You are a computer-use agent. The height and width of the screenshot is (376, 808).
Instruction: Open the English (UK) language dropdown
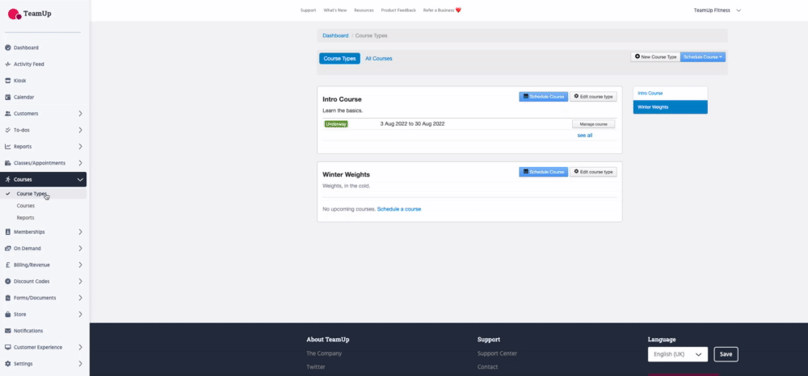coord(677,354)
